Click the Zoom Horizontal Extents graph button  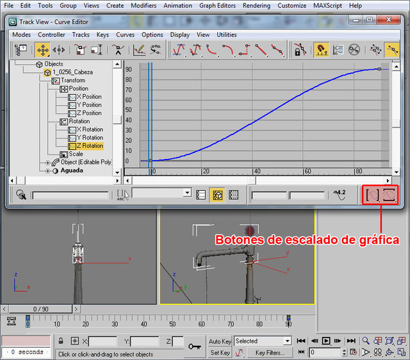tap(372, 195)
